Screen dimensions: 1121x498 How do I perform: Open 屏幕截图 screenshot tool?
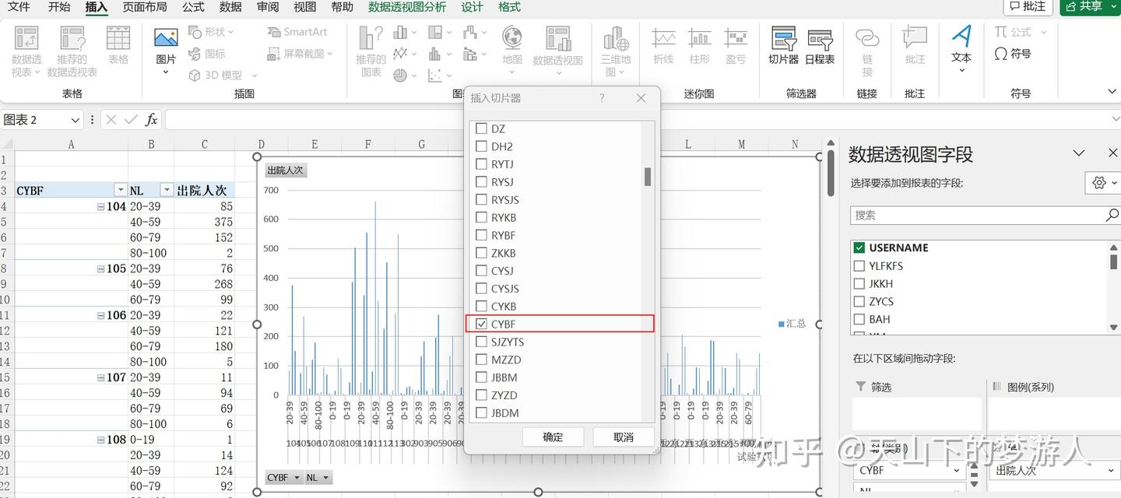point(300,54)
